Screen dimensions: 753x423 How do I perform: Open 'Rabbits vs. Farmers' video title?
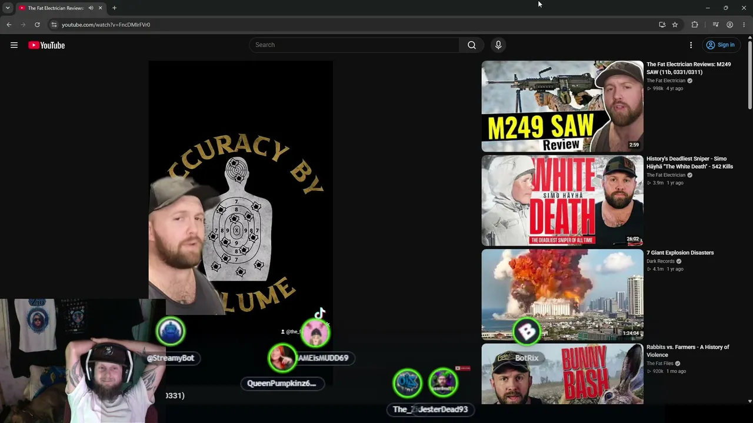(688, 351)
